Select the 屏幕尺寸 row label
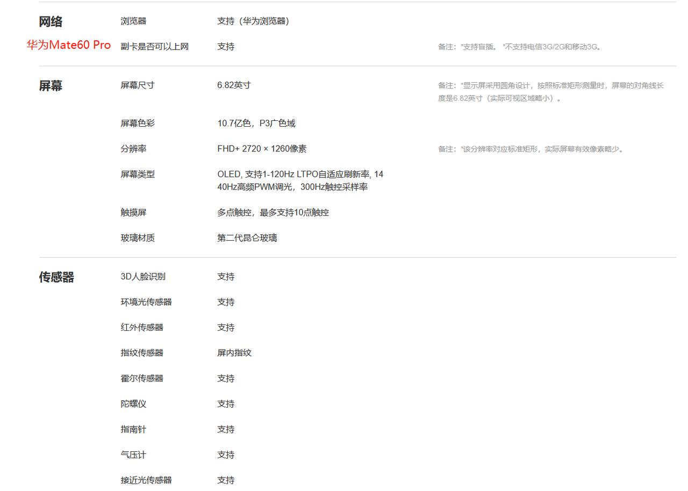This screenshot has height=491, width=688. click(138, 85)
